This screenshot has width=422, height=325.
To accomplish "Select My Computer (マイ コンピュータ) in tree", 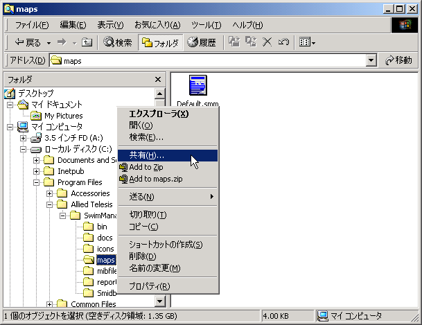I will [x=57, y=127].
